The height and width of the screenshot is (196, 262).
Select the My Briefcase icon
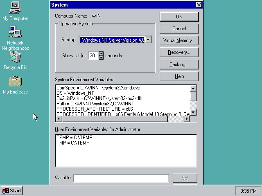[15, 81]
